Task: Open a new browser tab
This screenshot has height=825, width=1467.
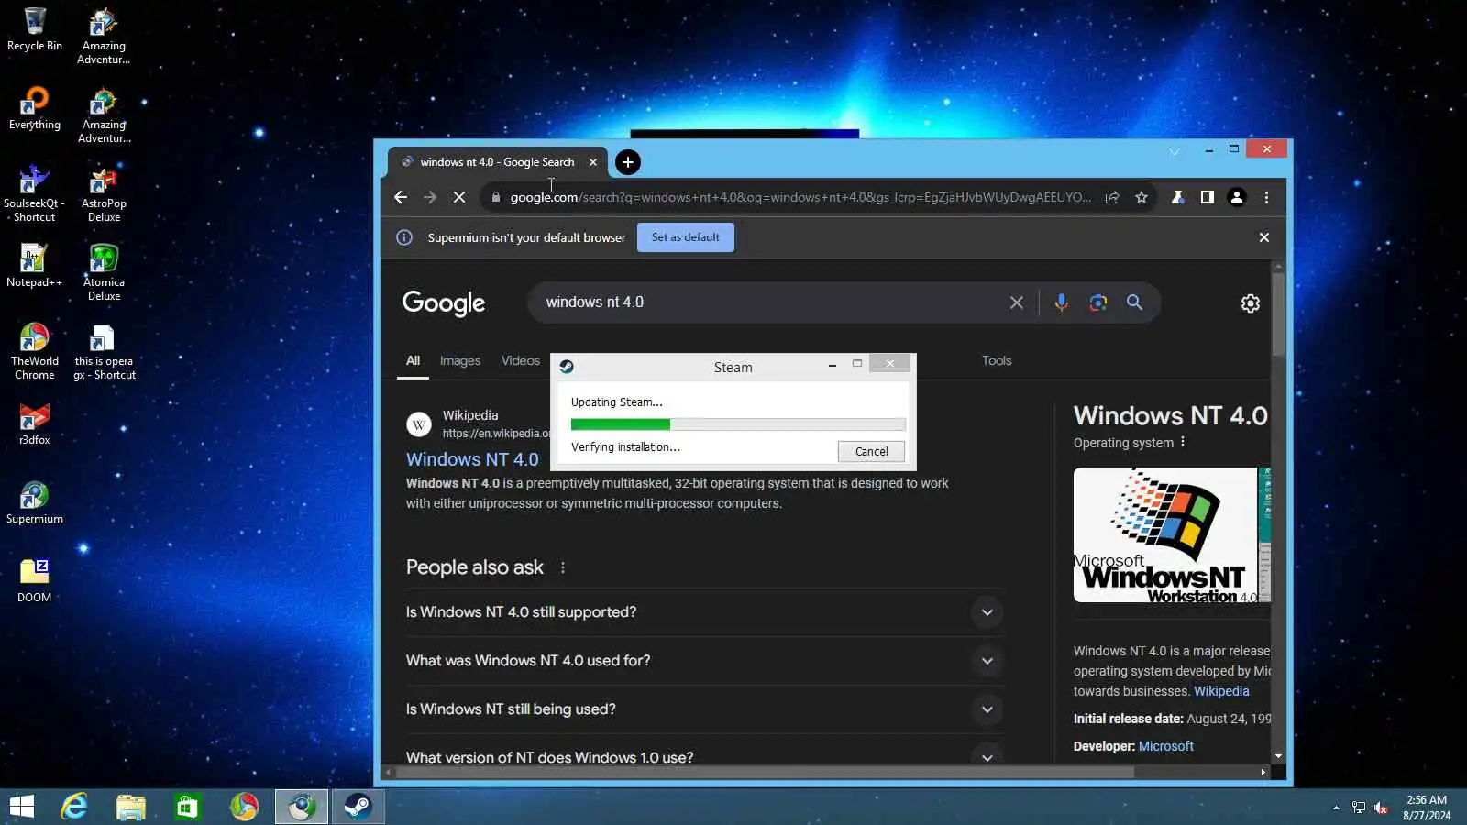Action: pyautogui.click(x=627, y=162)
